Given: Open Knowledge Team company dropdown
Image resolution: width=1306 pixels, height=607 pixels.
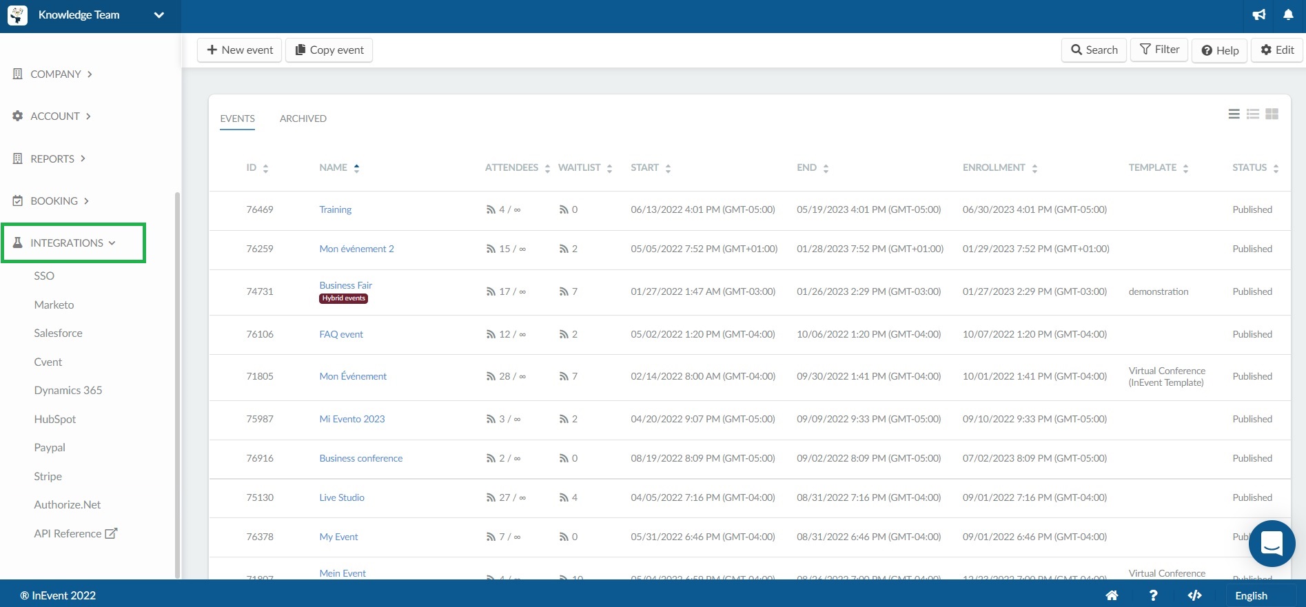Looking at the screenshot, I should point(159,15).
